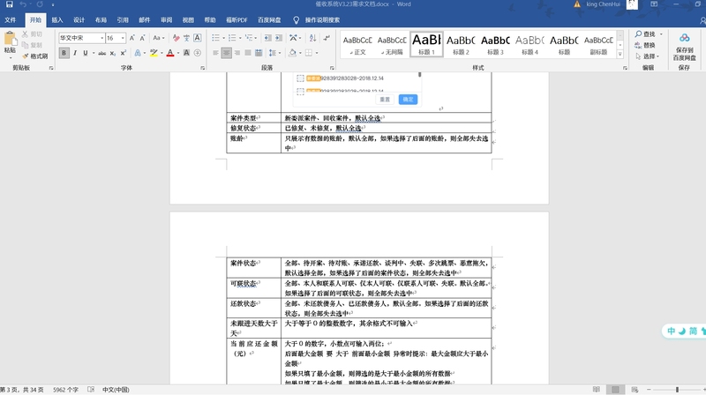Click the enclosed character icon
Viewport: 706px width, 395px height.
coord(197,53)
